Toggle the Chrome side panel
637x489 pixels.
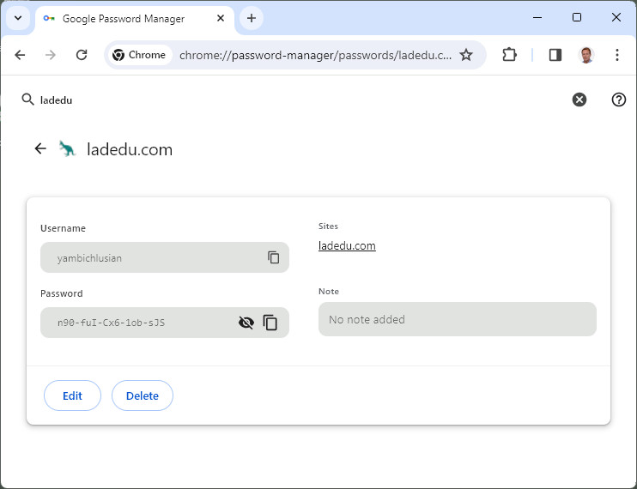pyautogui.click(x=555, y=55)
